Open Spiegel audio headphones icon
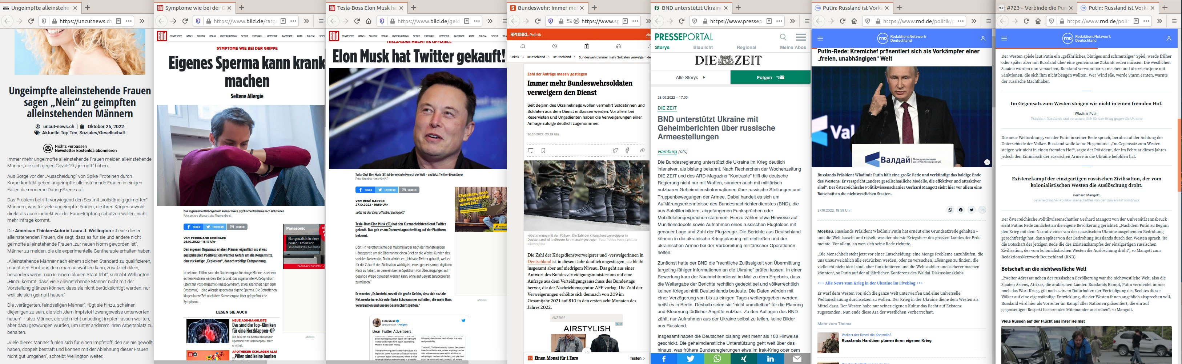The height and width of the screenshot is (364, 1182). [x=619, y=46]
